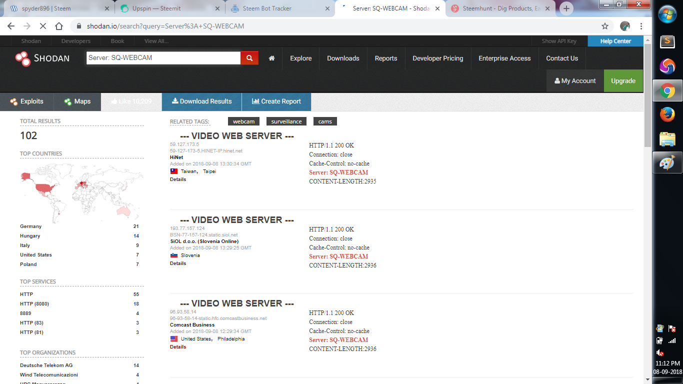
Task: Click browser forward arrow
Action: (x=27, y=26)
